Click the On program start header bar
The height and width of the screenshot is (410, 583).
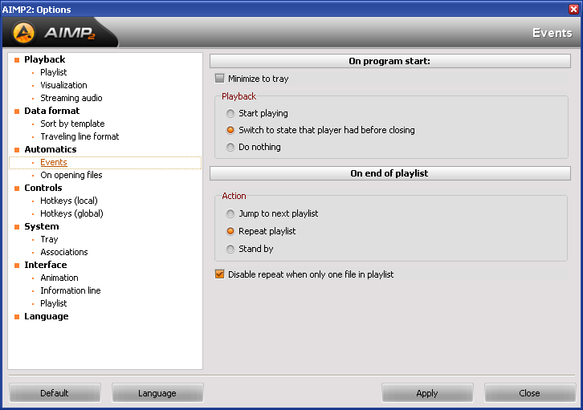pyautogui.click(x=390, y=61)
